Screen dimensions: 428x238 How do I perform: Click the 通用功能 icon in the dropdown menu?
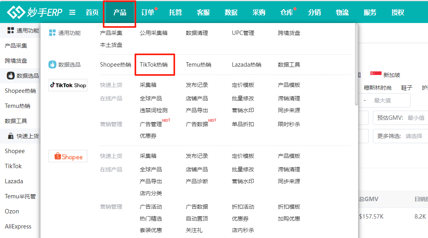(x=52, y=33)
